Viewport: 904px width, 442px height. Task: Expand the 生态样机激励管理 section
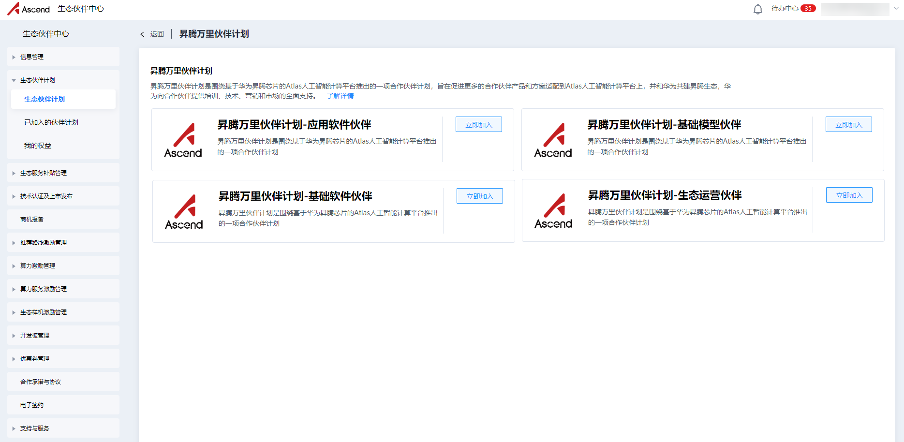click(x=63, y=312)
